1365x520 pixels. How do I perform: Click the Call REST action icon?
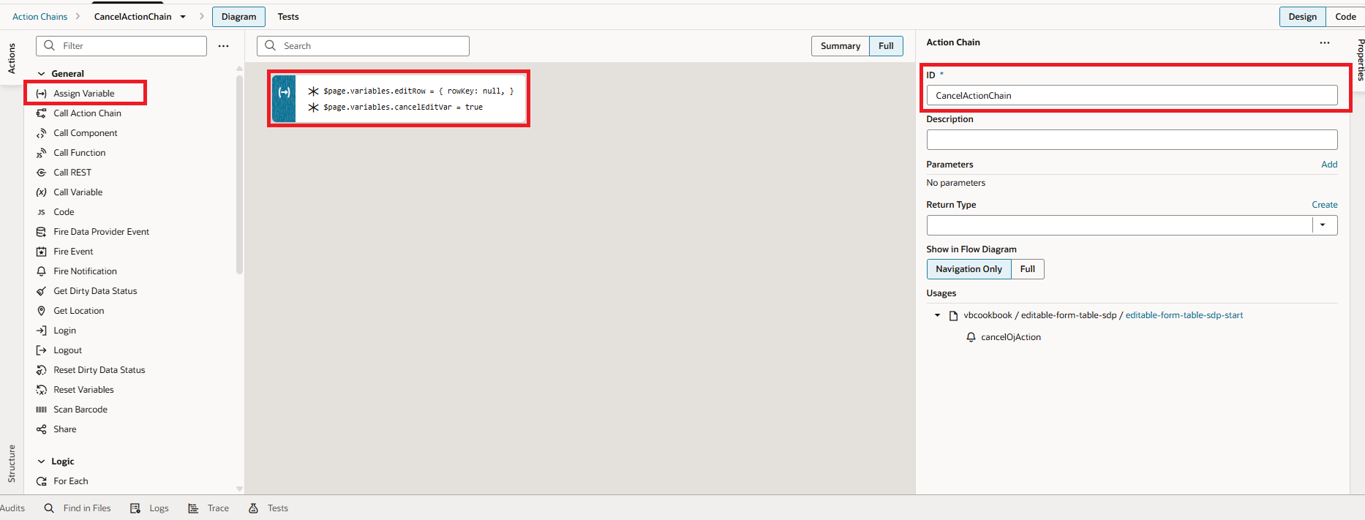42,173
